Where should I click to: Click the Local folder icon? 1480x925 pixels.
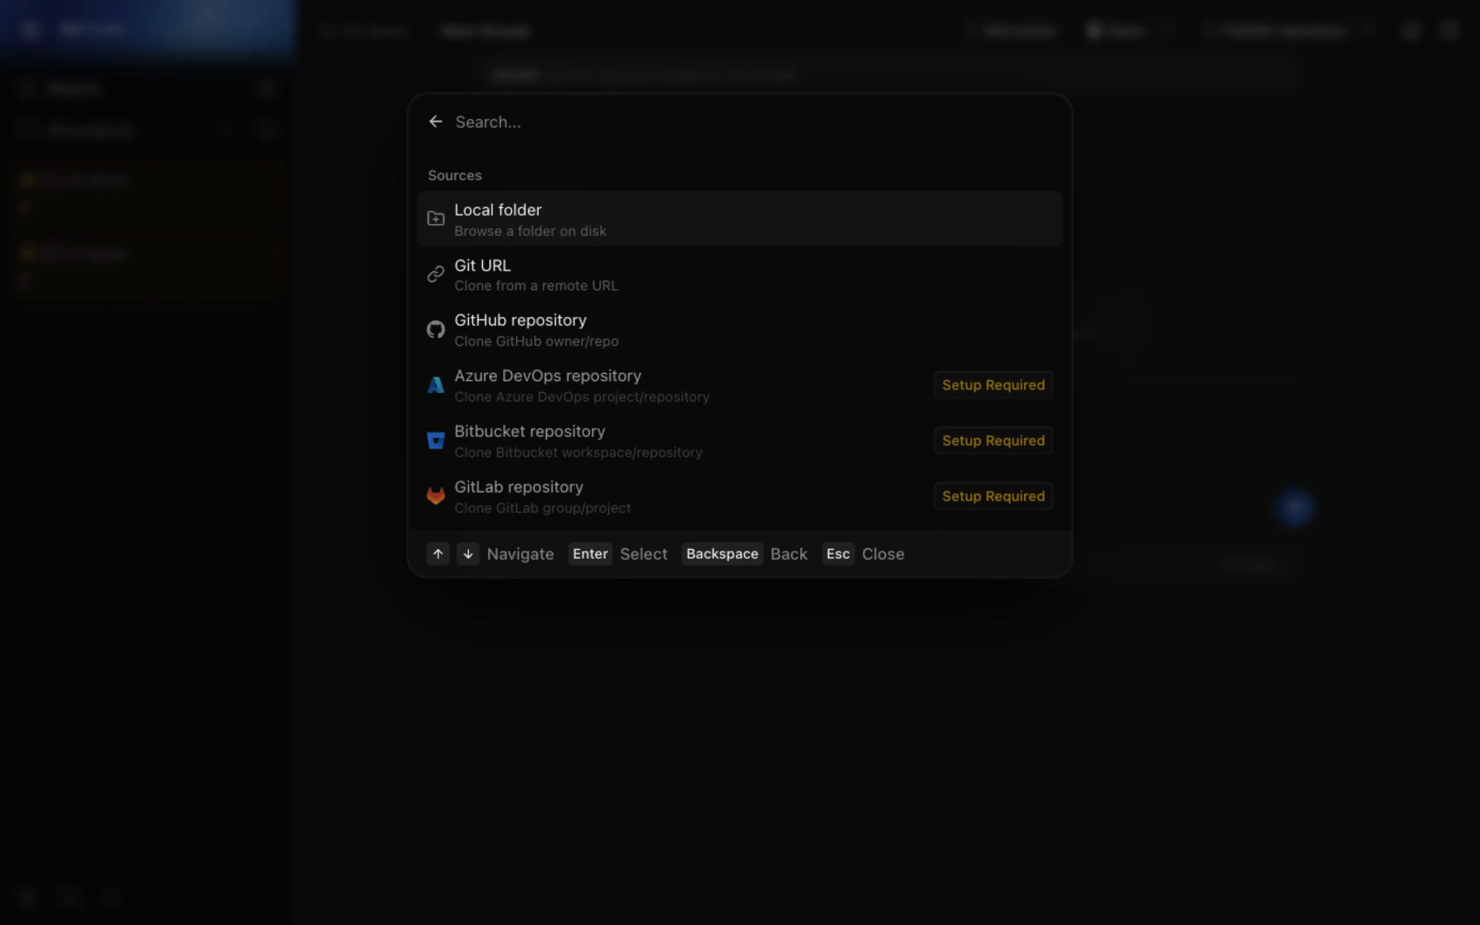click(435, 219)
